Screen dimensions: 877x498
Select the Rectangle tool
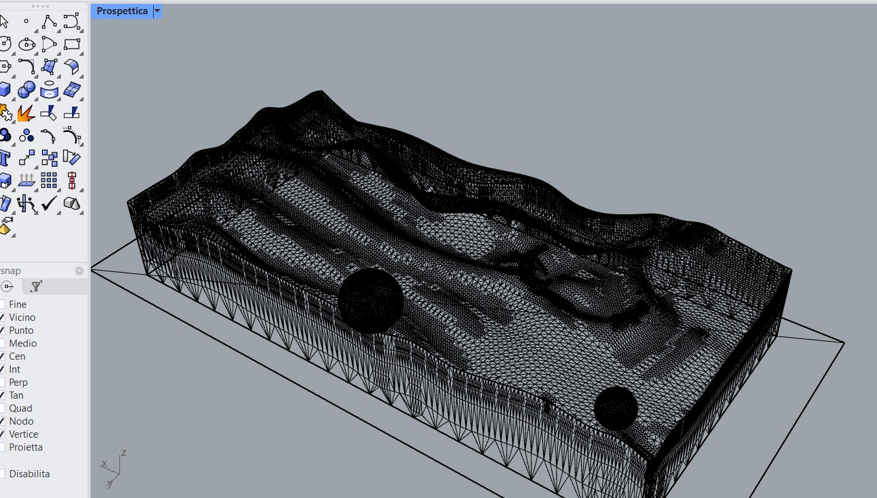tap(71, 44)
